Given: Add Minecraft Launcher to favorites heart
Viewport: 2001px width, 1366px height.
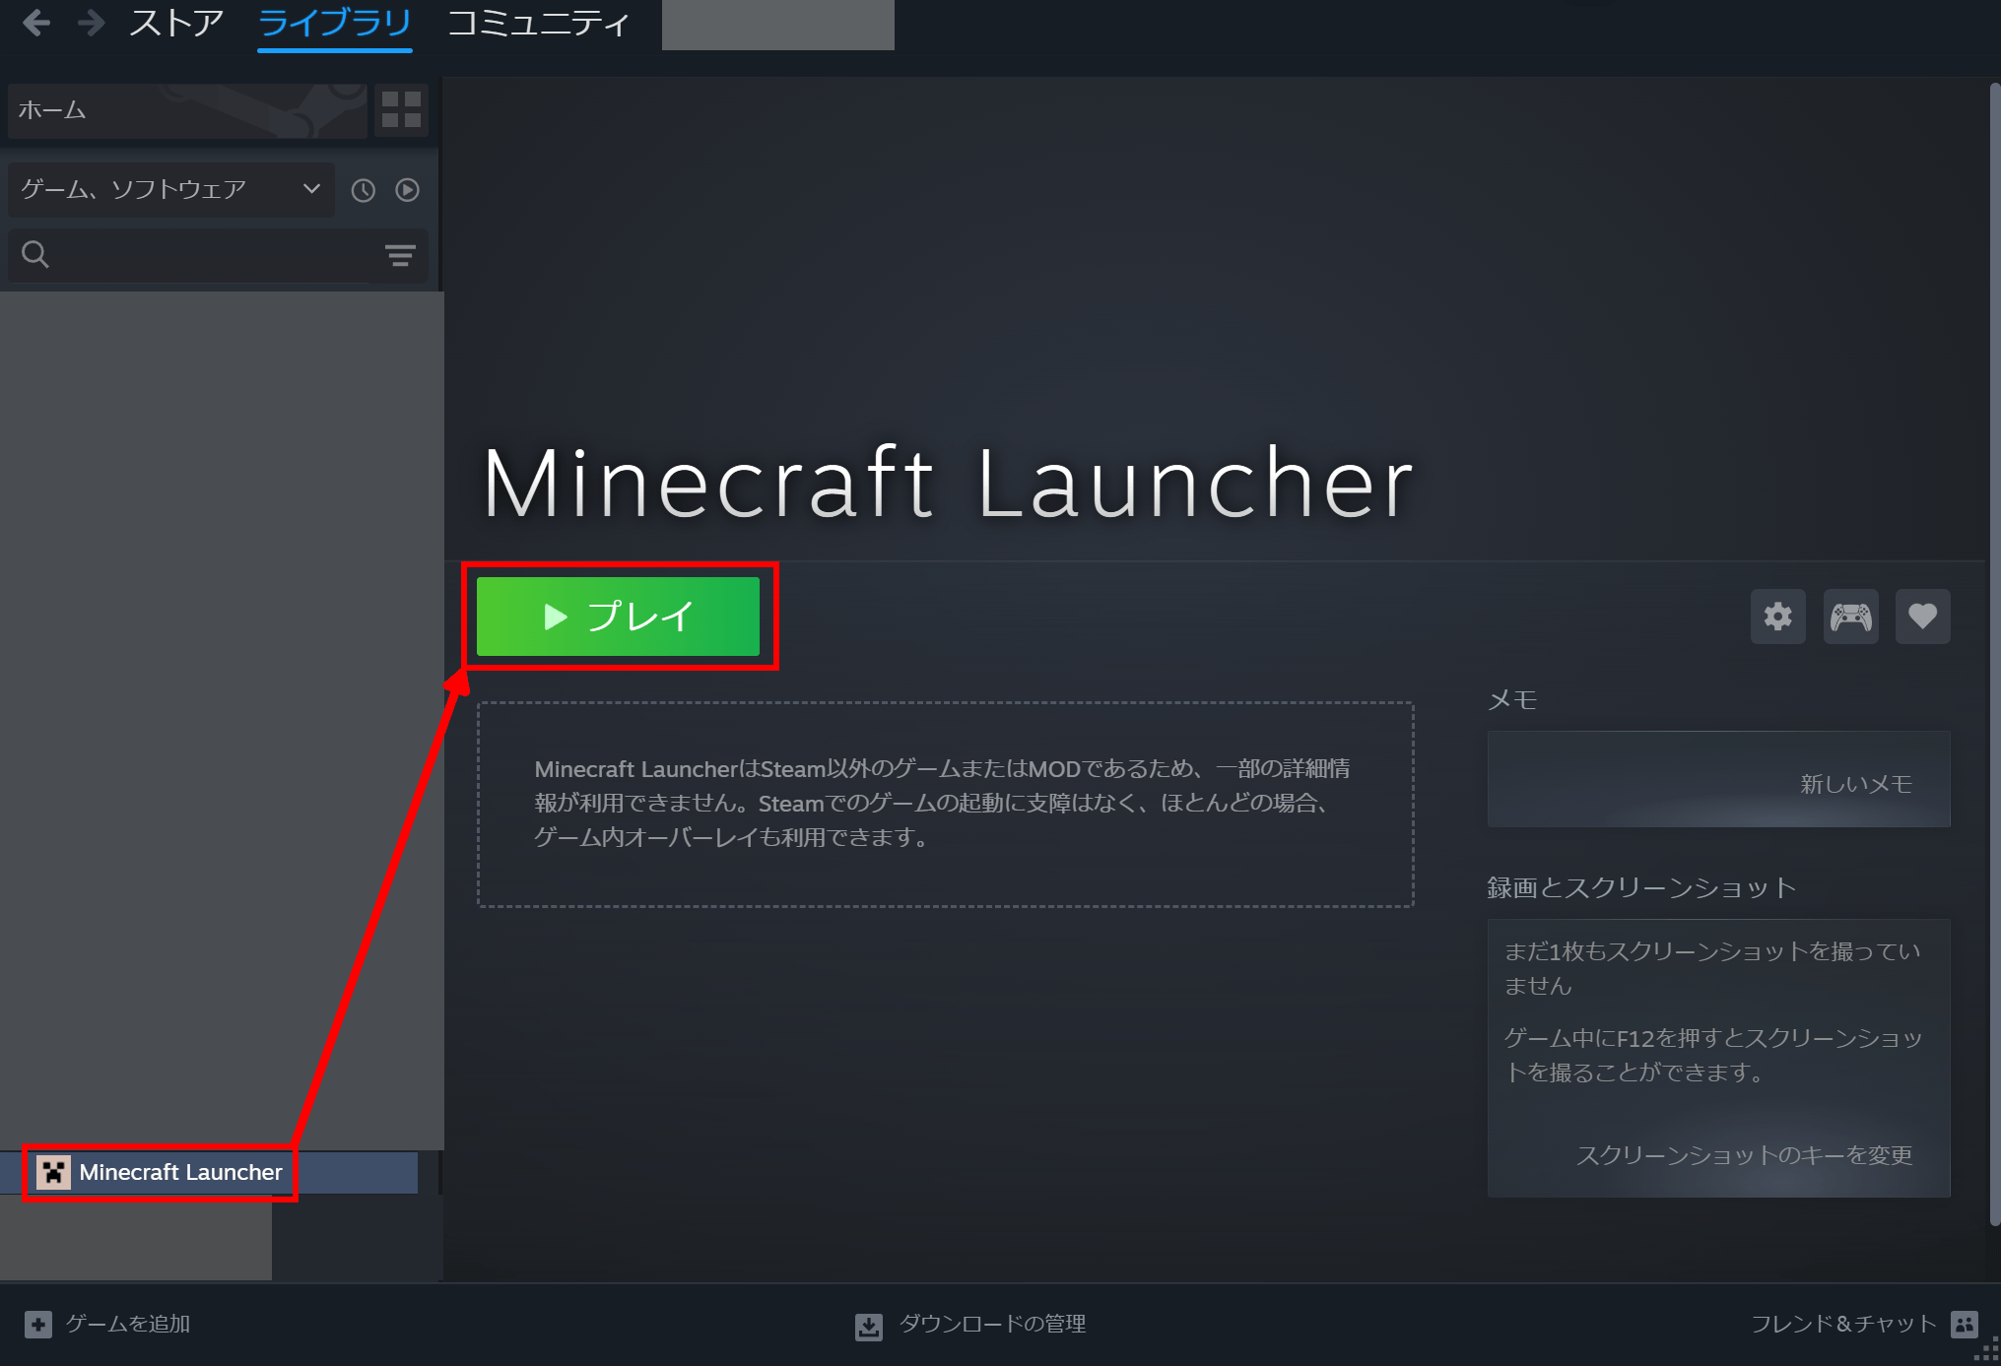Looking at the screenshot, I should [1922, 617].
